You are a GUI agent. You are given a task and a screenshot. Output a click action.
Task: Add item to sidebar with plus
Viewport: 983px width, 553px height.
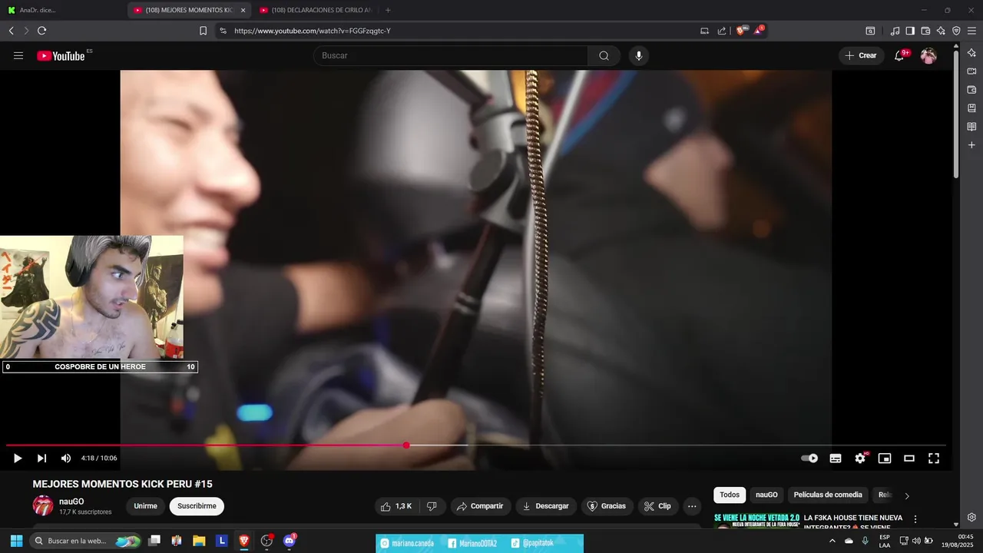[971, 145]
